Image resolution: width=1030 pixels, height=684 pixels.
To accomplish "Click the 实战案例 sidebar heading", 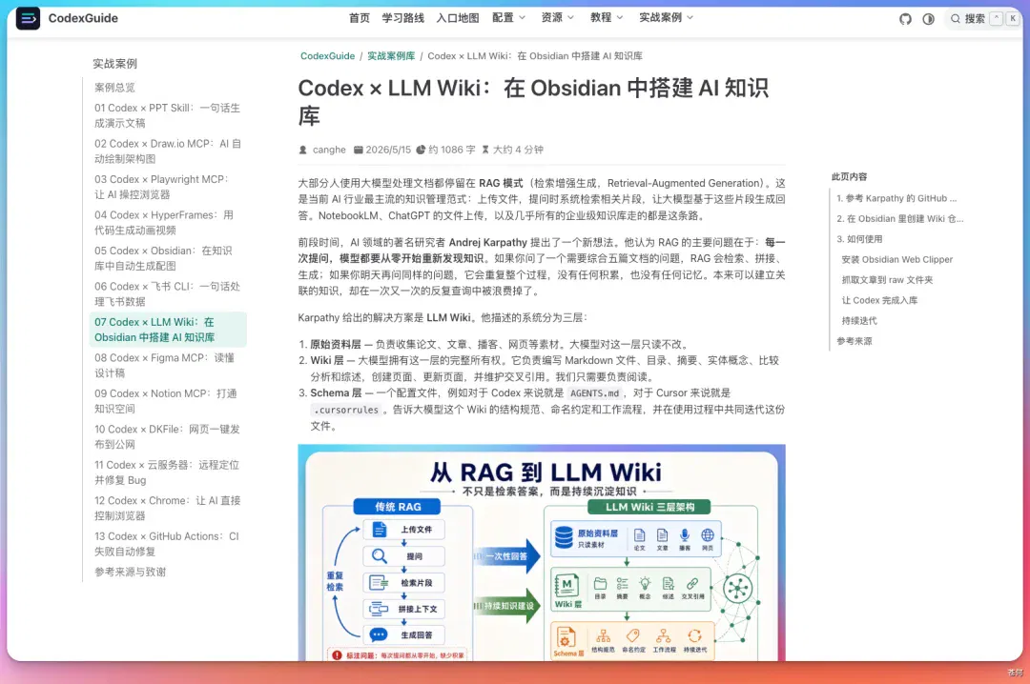I will pyautogui.click(x=115, y=64).
